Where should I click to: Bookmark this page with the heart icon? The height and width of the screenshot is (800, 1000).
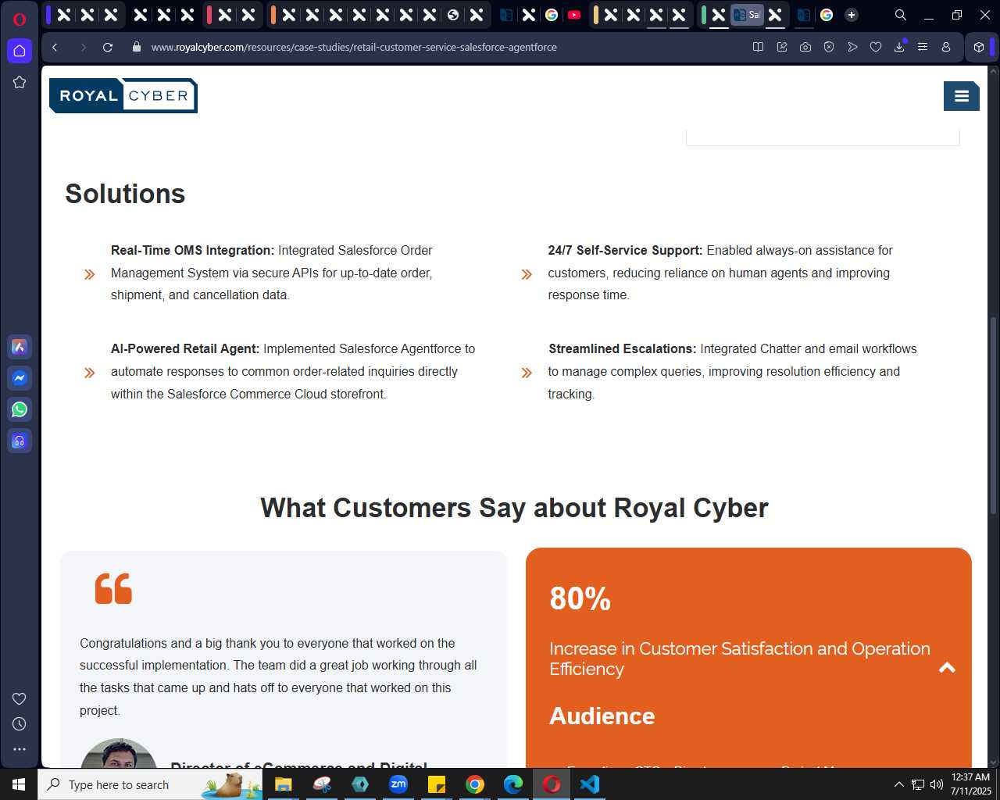[x=876, y=47]
